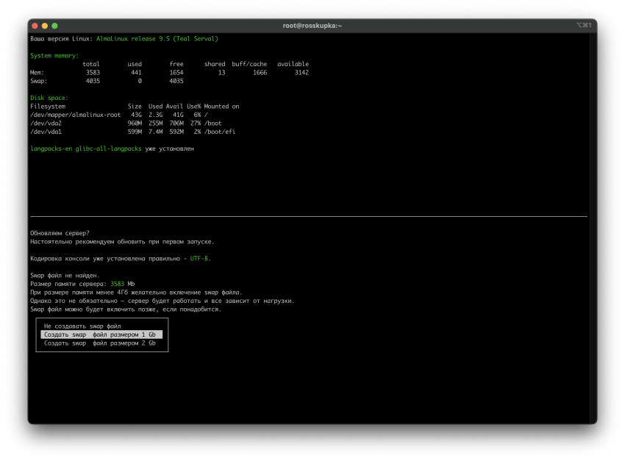
Task: Click the keyboard shortcut indicator in title bar
Action: 584,25
